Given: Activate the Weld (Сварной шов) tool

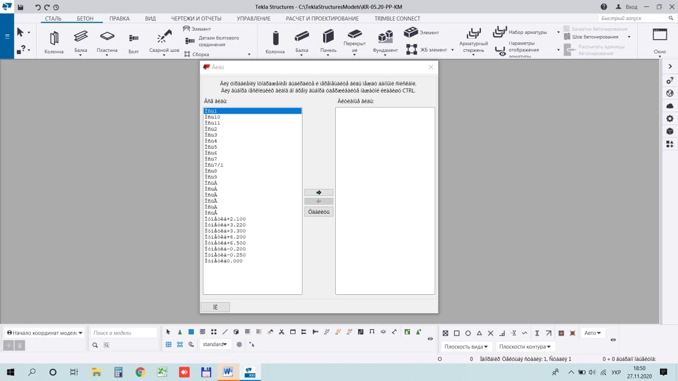Looking at the screenshot, I should click(164, 41).
